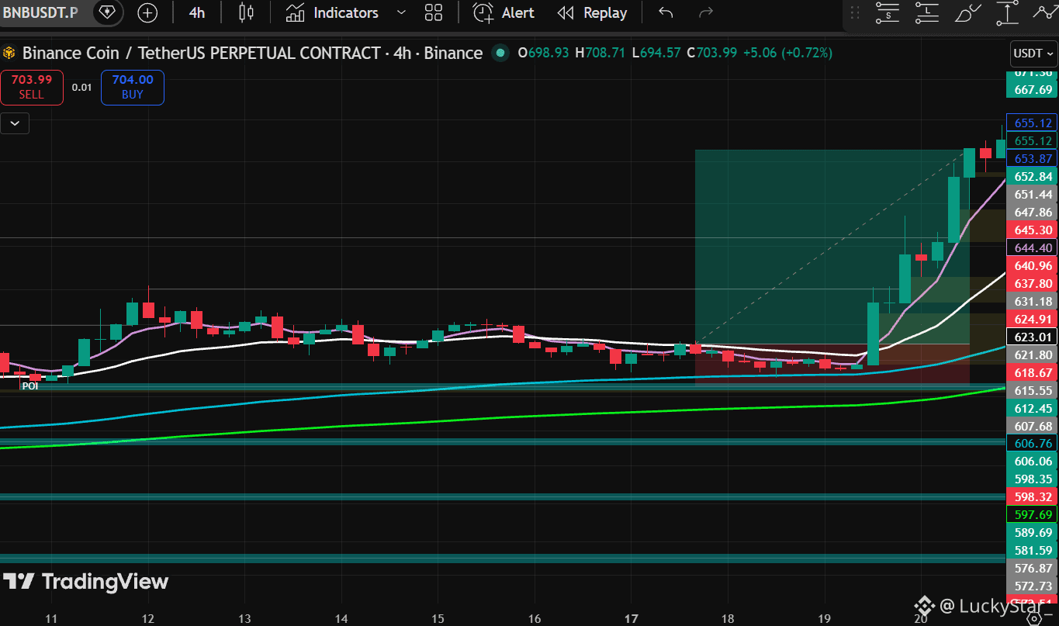Click the chart title Binance Coin / TetherUS
This screenshot has height=626, width=1059.
point(252,53)
